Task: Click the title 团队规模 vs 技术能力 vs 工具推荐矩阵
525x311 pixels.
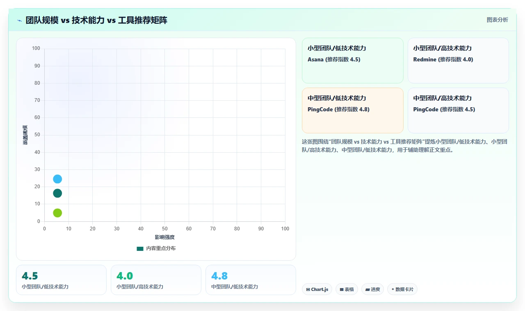Action: 96,20
